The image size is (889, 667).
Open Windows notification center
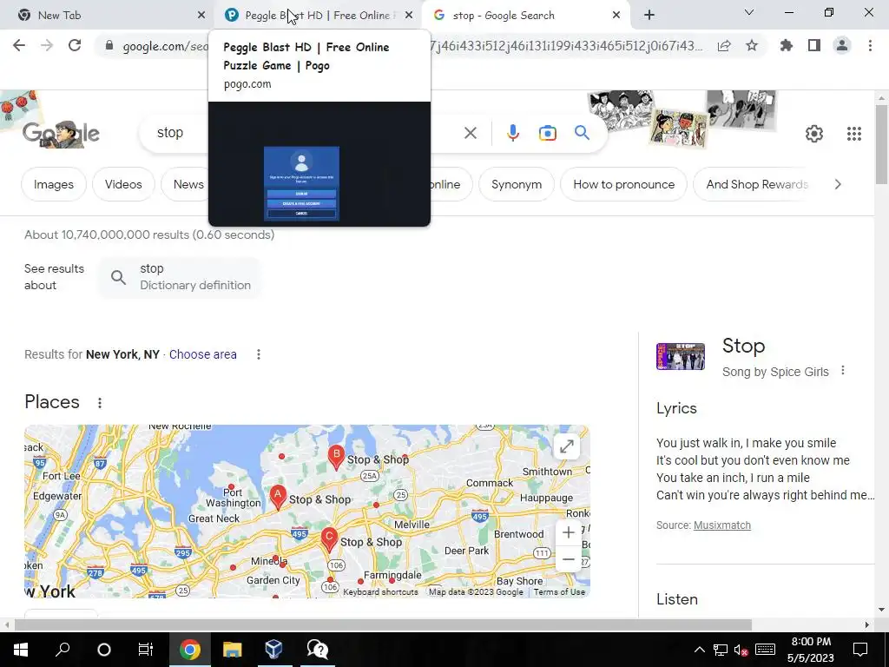860,650
